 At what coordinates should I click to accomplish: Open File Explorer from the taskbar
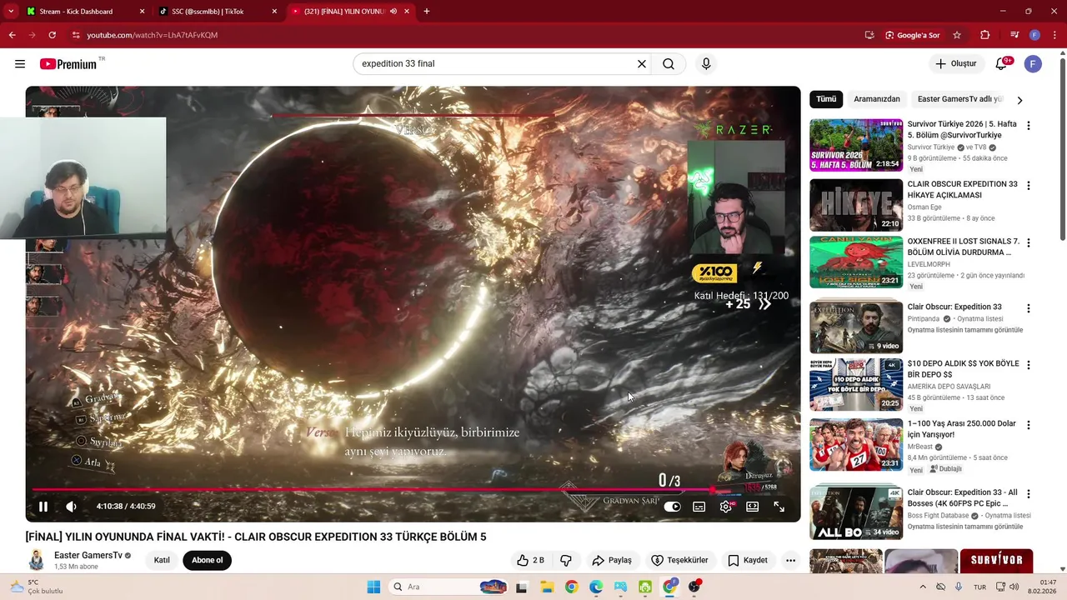click(546, 587)
